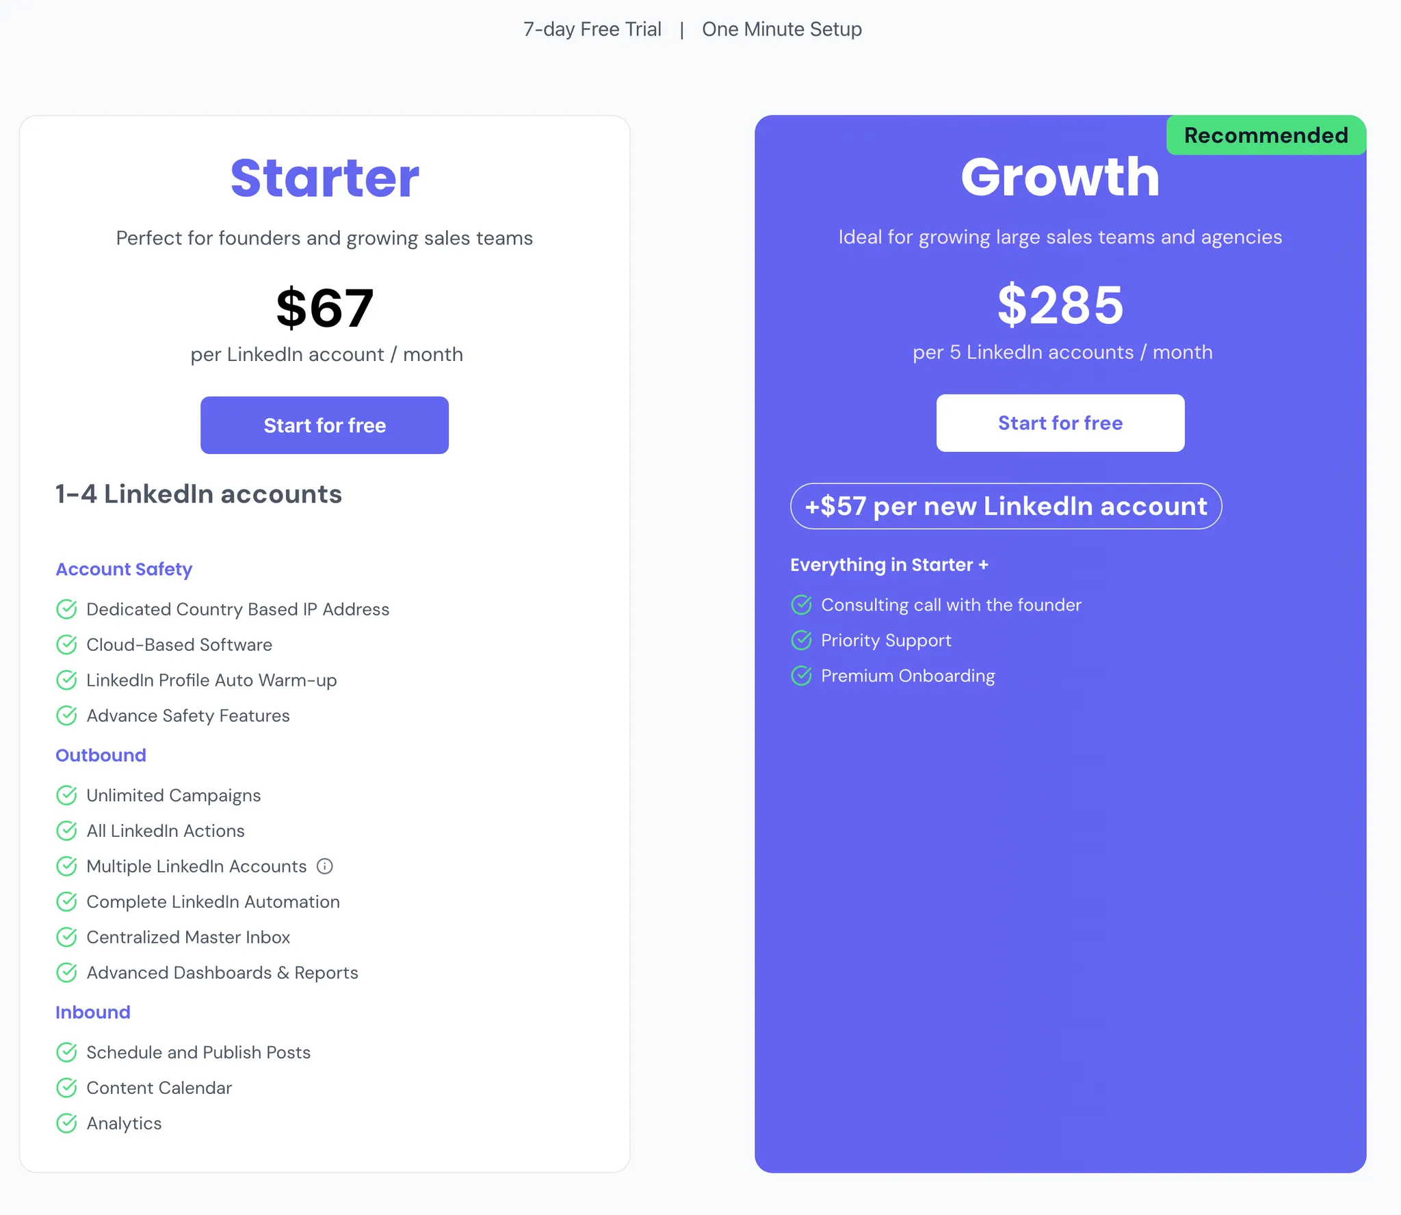Image resolution: width=1401 pixels, height=1215 pixels.
Task: Click check icon beside Consulting call with the founder
Action: click(801, 605)
